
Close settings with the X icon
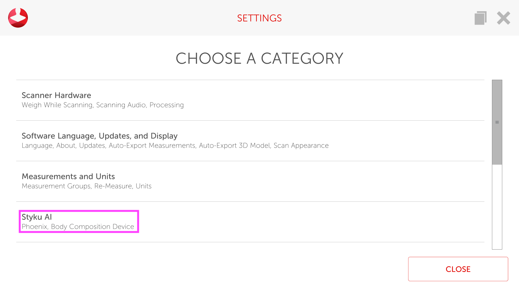[x=503, y=18]
